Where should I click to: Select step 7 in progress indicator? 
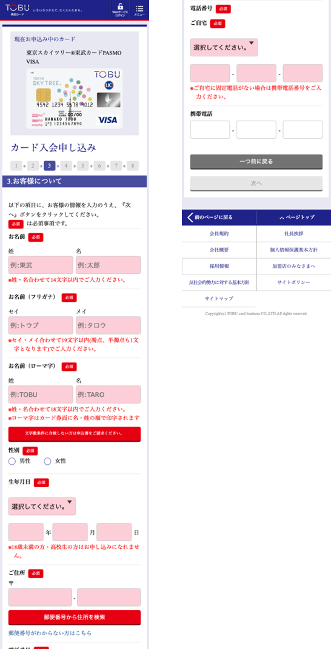[x=116, y=166]
